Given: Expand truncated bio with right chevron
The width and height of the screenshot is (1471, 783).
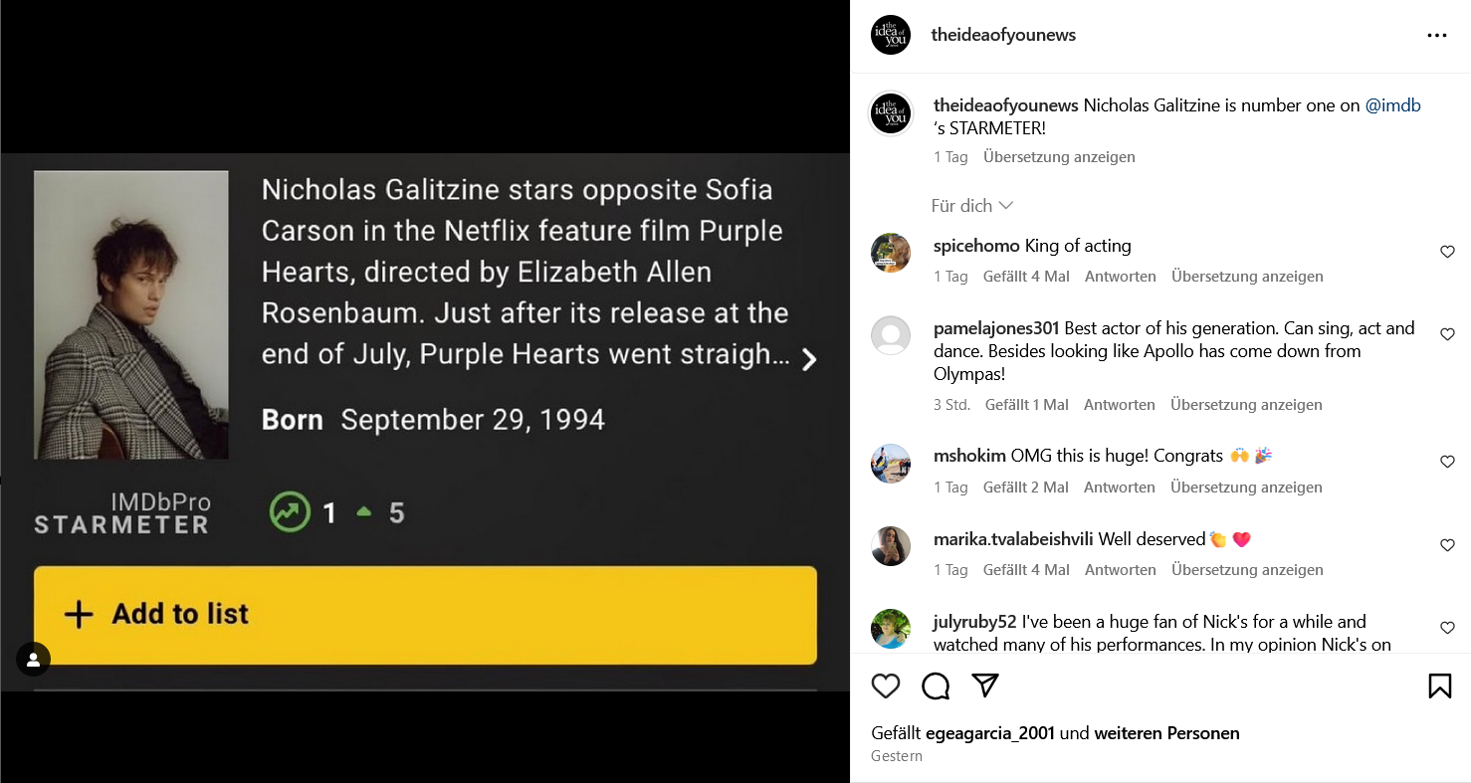Looking at the screenshot, I should [x=809, y=359].
